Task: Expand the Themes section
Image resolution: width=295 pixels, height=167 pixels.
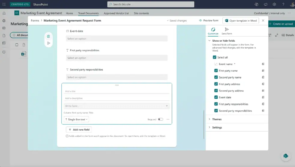Action: point(209,119)
